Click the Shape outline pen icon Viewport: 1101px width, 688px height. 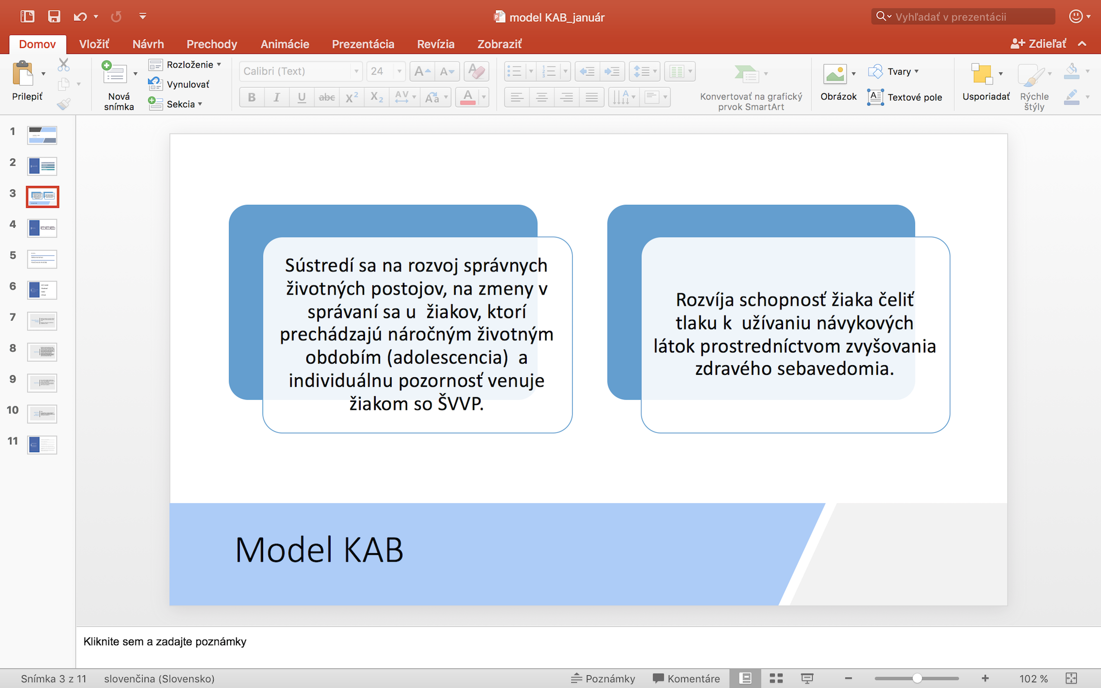tap(1071, 97)
